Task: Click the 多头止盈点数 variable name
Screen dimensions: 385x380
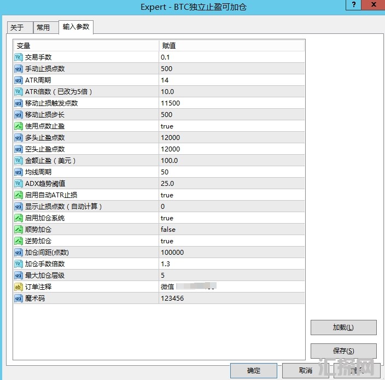Action: (x=45, y=137)
